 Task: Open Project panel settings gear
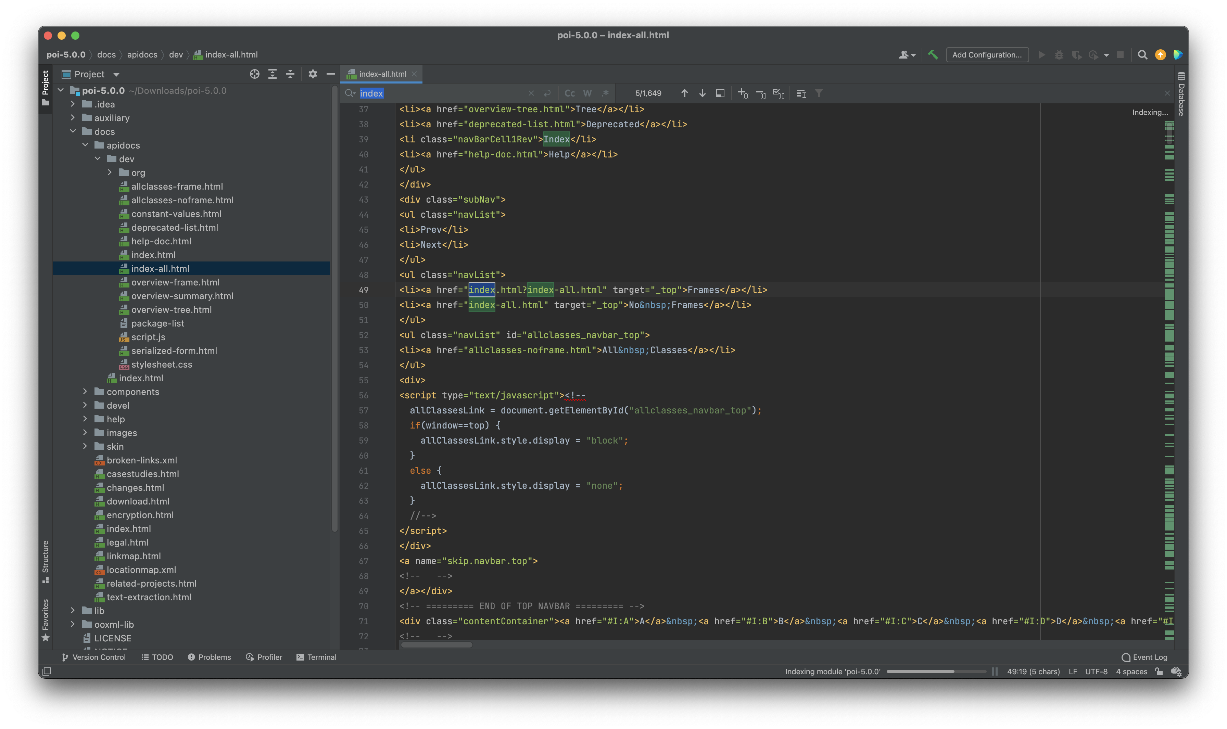pos(313,74)
